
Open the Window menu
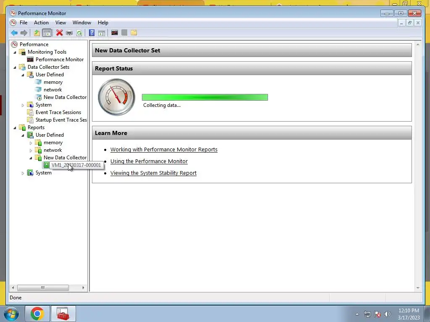tap(82, 23)
